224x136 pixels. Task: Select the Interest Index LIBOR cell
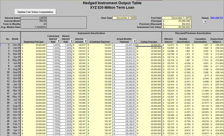pos(34,18)
